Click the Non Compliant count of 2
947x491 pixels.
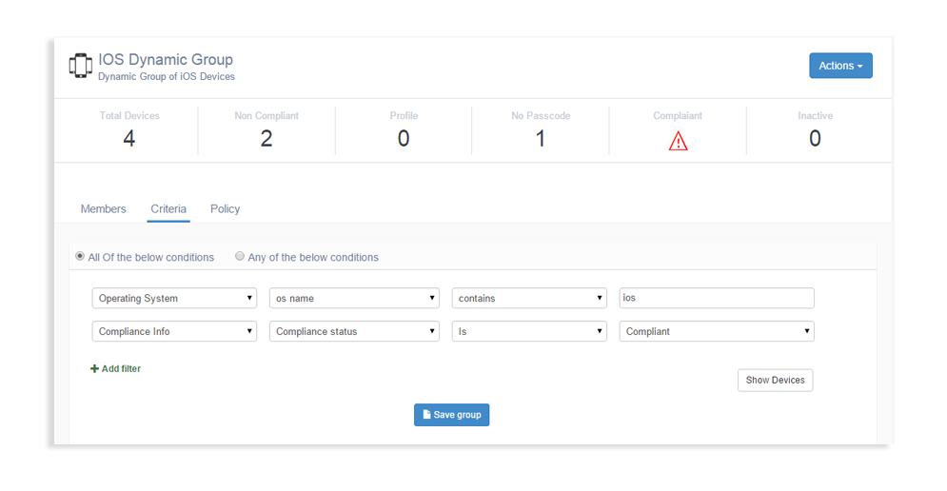[266, 139]
